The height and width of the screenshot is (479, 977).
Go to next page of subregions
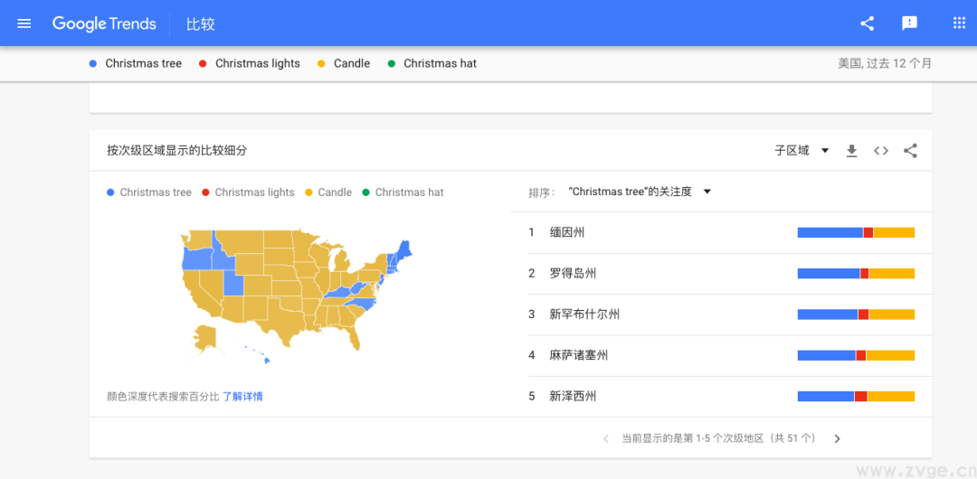pyautogui.click(x=837, y=438)
